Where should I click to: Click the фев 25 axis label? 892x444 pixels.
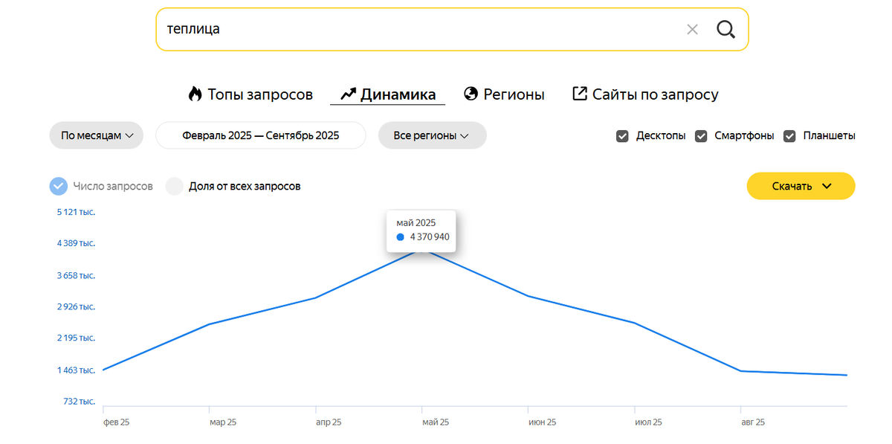coord(116,422)
